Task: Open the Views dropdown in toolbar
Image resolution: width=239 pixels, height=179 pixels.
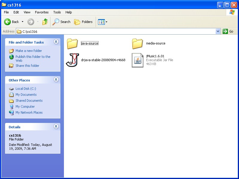Action: click(103, 22)
